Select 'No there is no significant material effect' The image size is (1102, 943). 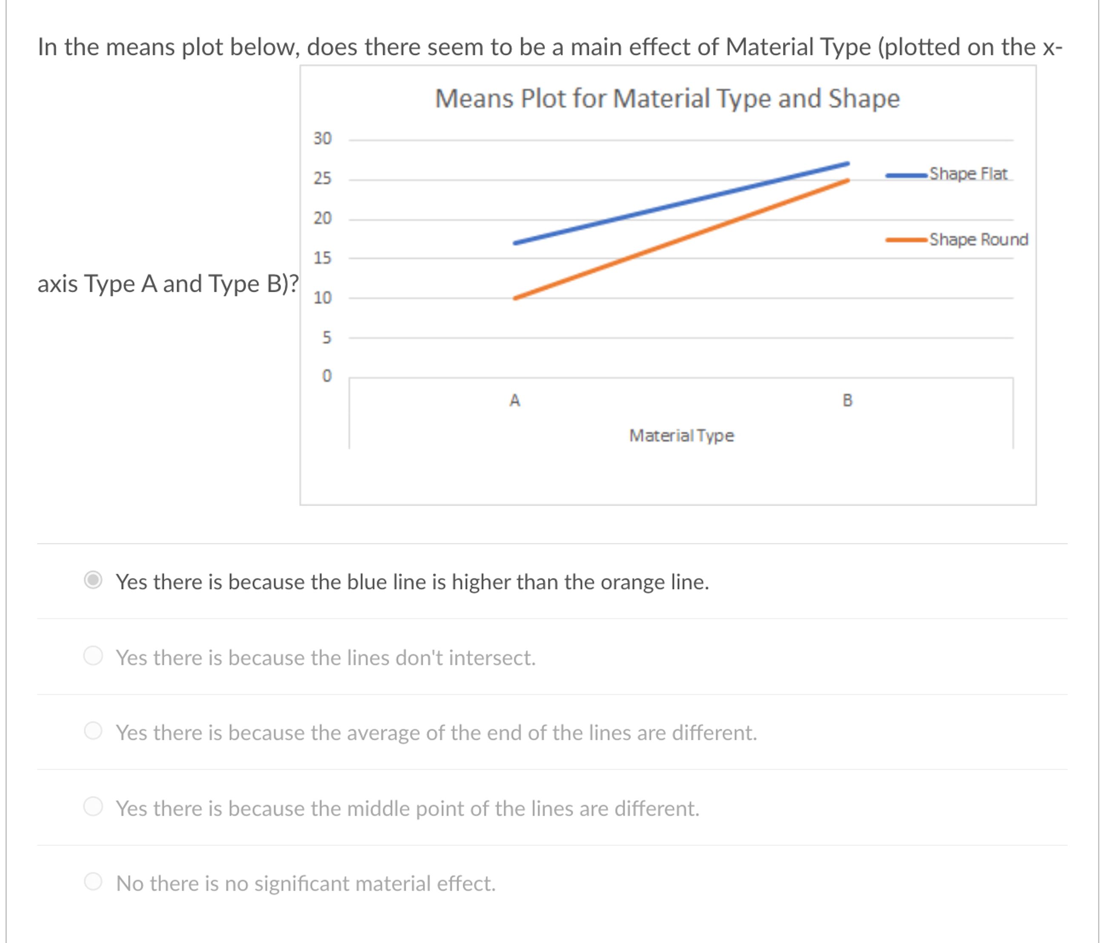pyautogui.click(x=93, y=883)
